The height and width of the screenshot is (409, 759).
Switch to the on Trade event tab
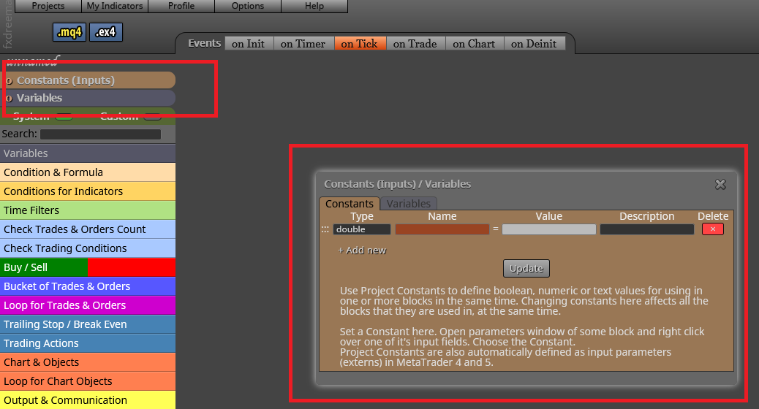pos(415,44)
